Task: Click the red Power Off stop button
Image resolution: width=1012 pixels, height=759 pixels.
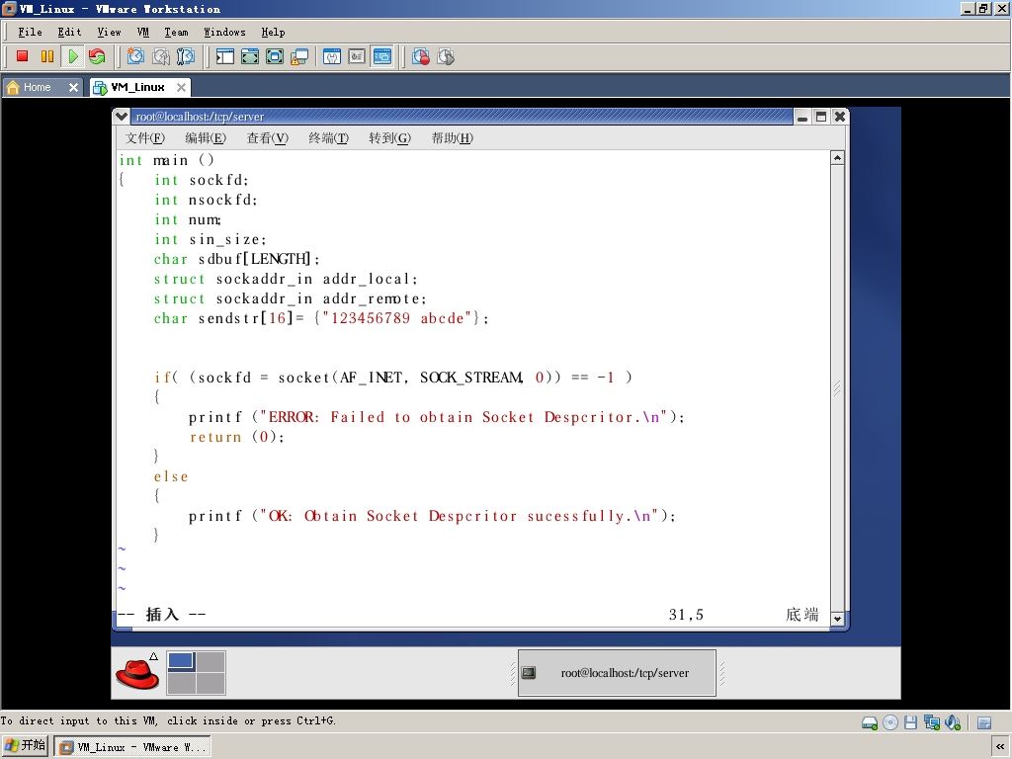Action: [22, 56]
